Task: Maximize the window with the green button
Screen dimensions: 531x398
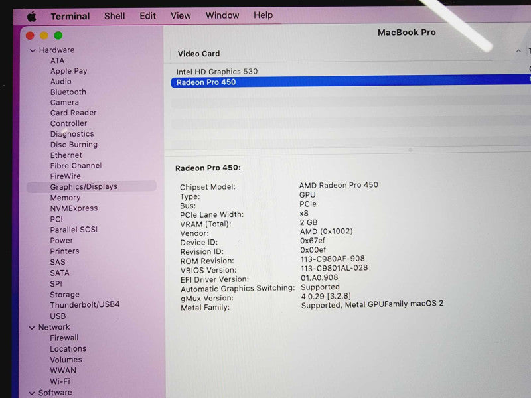Action: click(x=58, y=35)
